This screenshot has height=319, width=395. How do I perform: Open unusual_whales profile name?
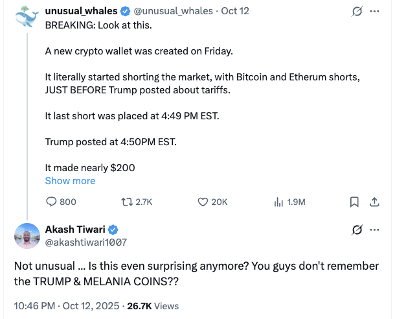[81, 11]
